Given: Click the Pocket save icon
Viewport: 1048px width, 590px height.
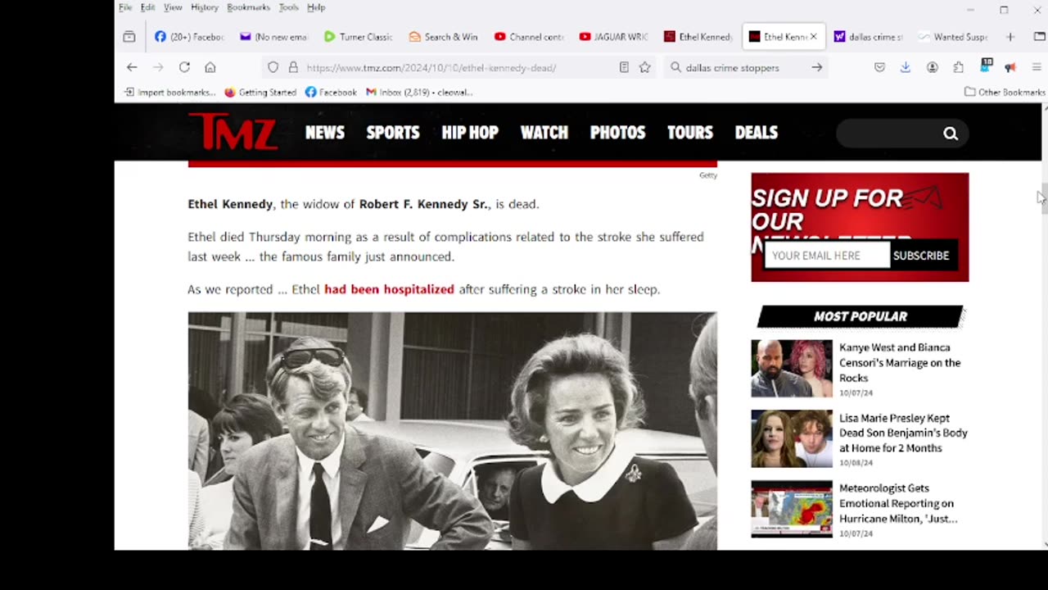Looking at the screenshot, I should pos(879,67).
